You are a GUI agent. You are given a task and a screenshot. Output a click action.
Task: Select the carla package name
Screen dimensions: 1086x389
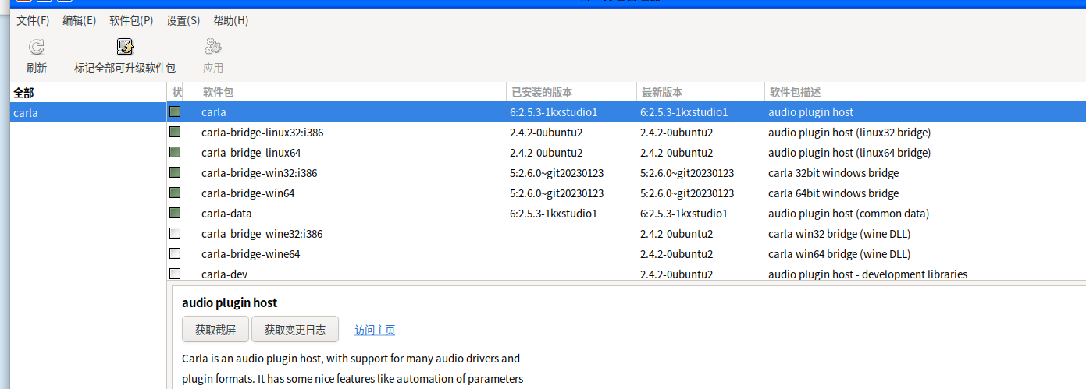pyautogui.click(x=214, y=112)
